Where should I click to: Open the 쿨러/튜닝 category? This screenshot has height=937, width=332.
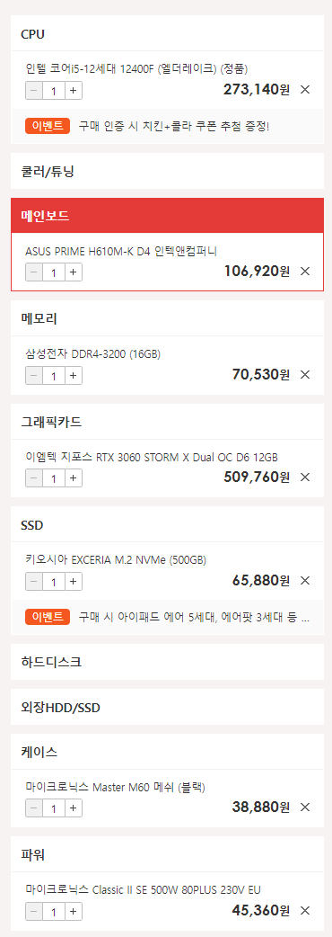click(x=167, y=172)
